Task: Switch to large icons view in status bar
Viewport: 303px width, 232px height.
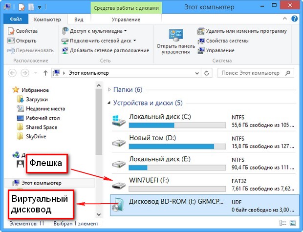Action: click(293, 223)
